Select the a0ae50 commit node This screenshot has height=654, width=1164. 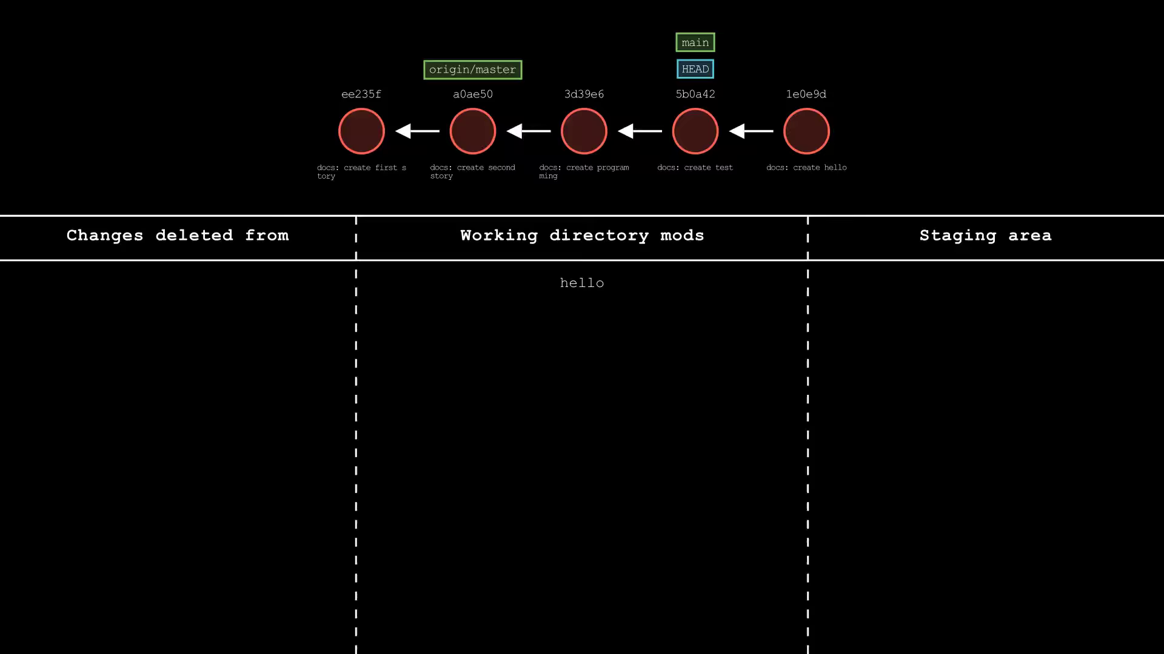pos(472,131)
